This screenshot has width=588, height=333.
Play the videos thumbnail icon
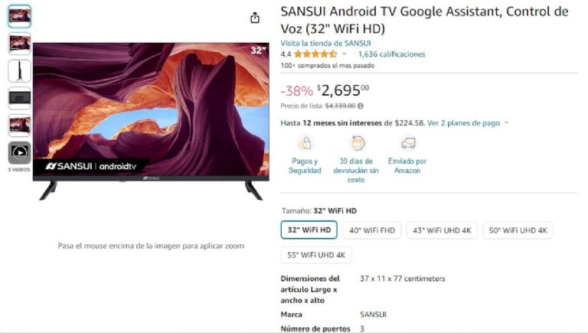coord(19,152)
